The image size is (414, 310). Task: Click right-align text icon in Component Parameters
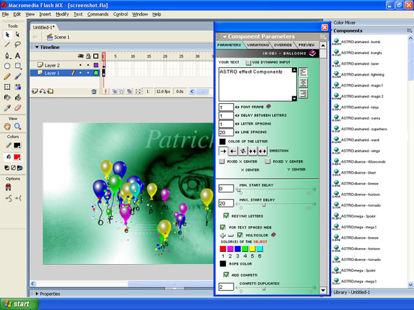pyautogui.click(x=303, y=94)
